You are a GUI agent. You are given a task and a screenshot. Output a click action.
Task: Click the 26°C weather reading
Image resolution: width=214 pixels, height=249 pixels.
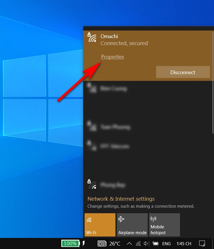(115, 243)
